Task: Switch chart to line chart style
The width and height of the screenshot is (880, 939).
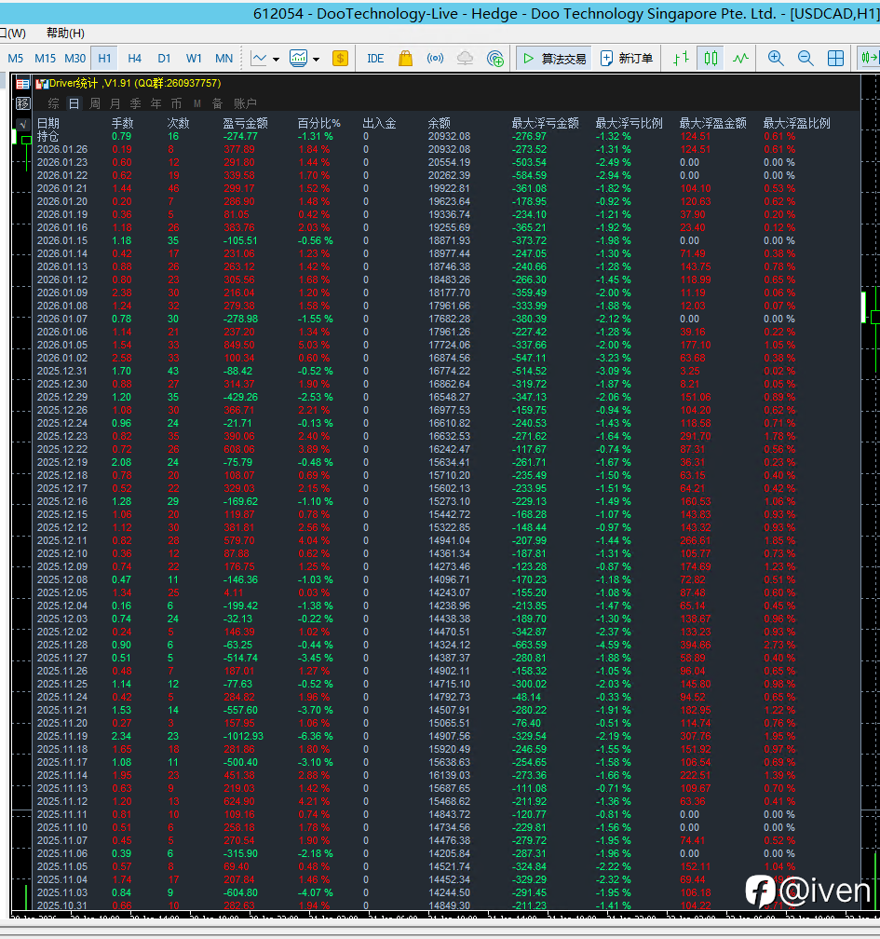Action: point(740,58)
